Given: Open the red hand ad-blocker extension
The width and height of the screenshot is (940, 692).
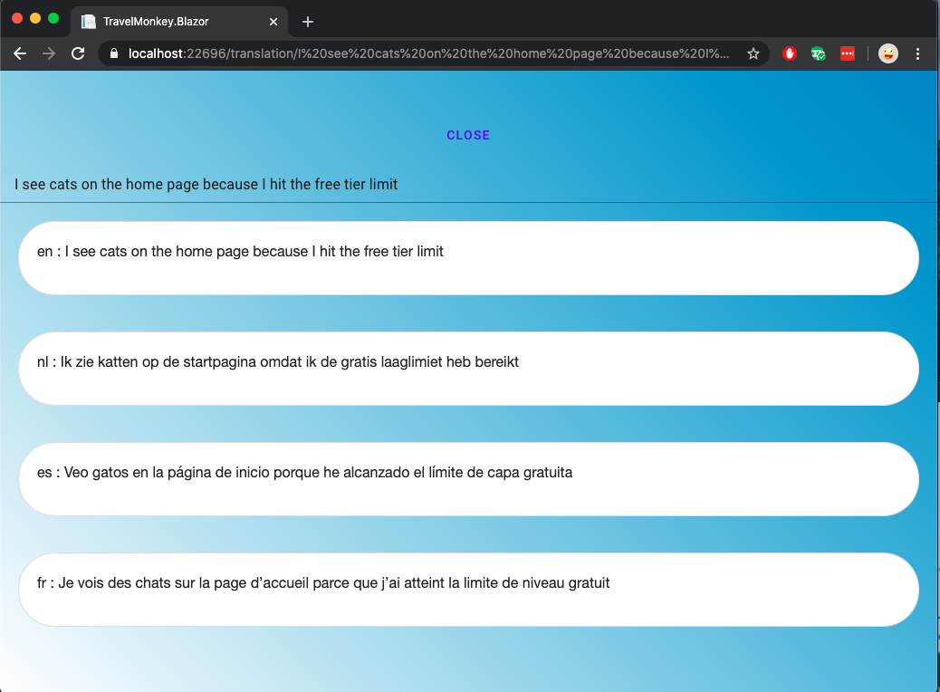Looking at the screenshot, I should click(x=790, y=54).
